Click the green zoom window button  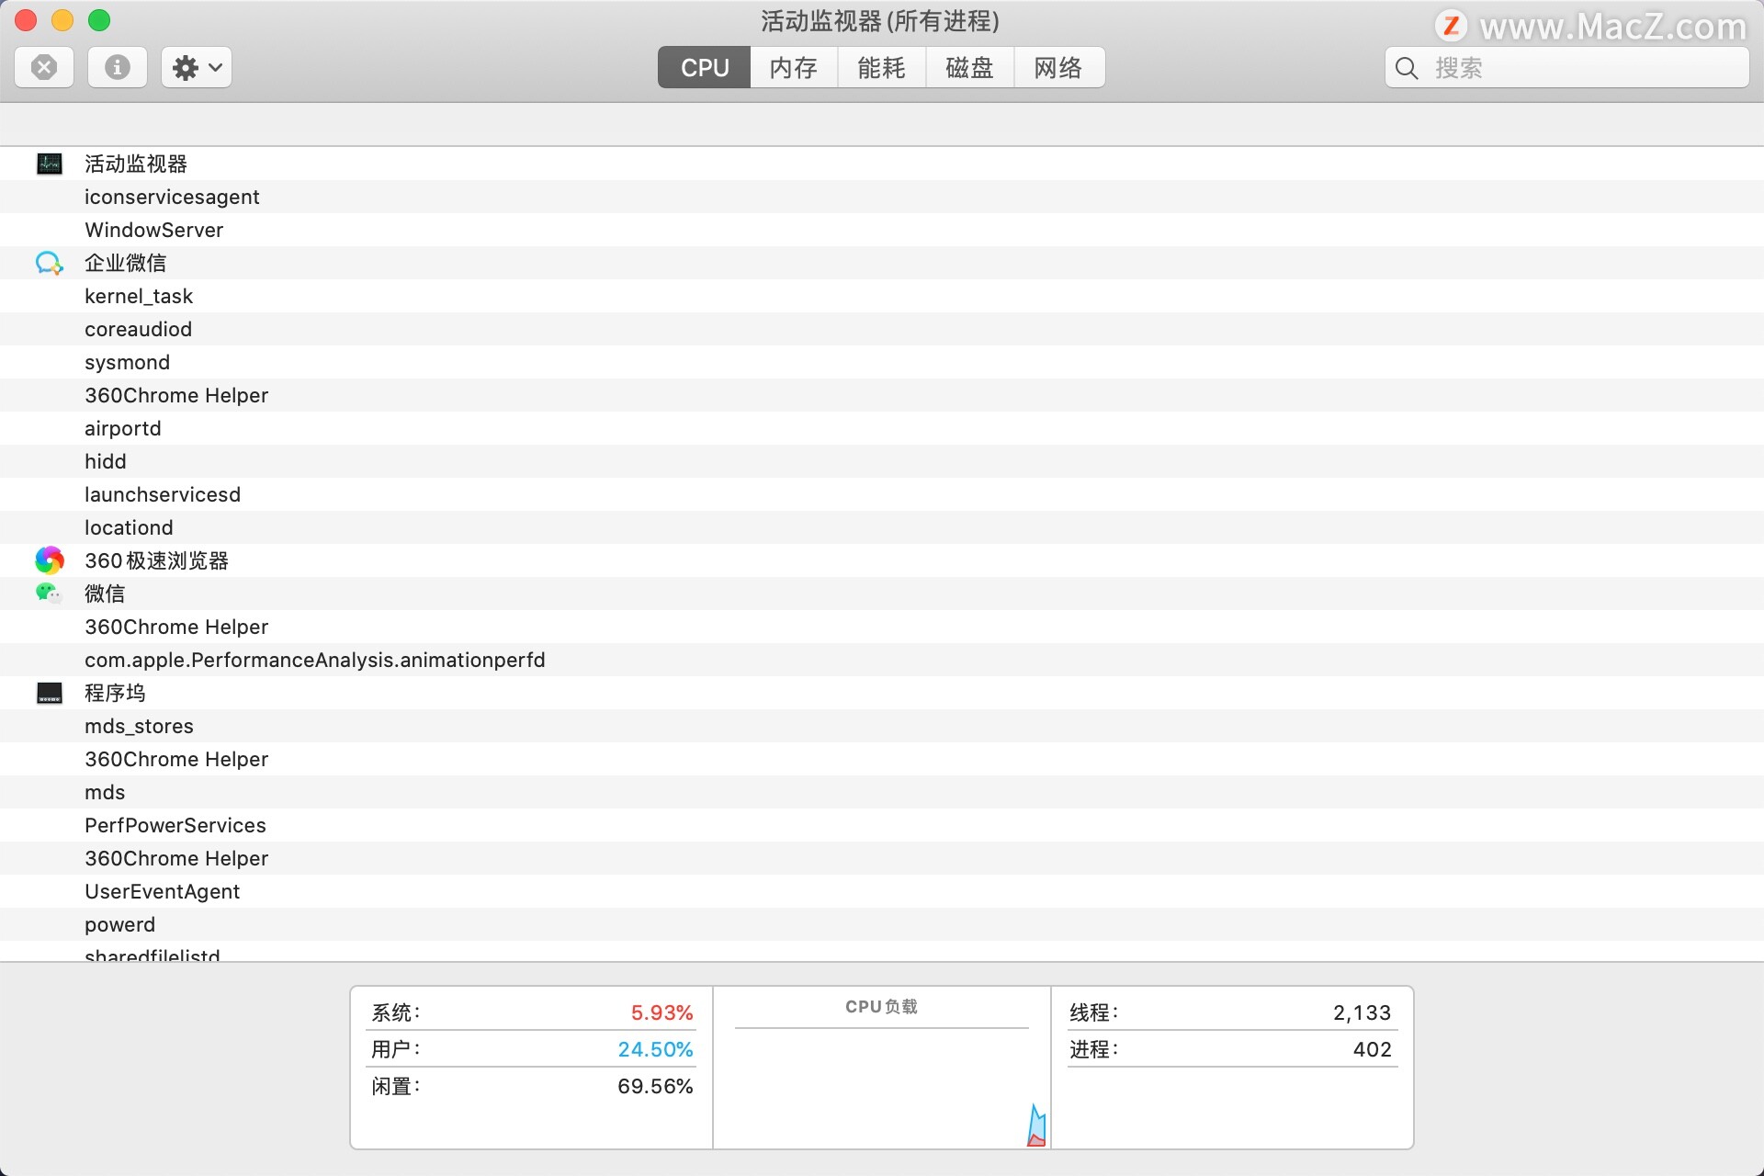click(x=99, y=20)
